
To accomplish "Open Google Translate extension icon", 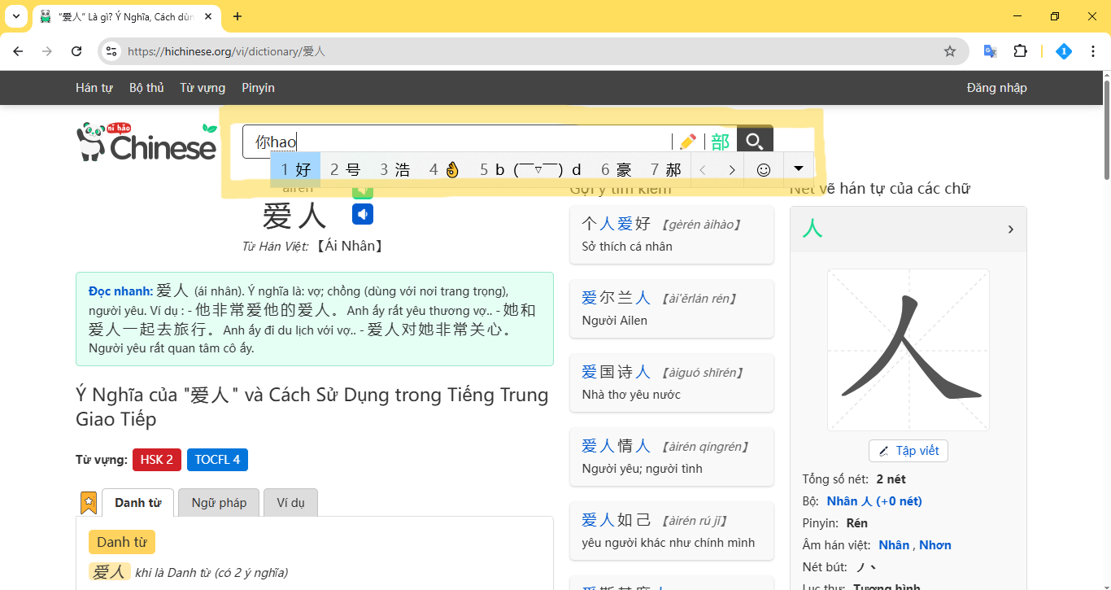I will point(991,51).
